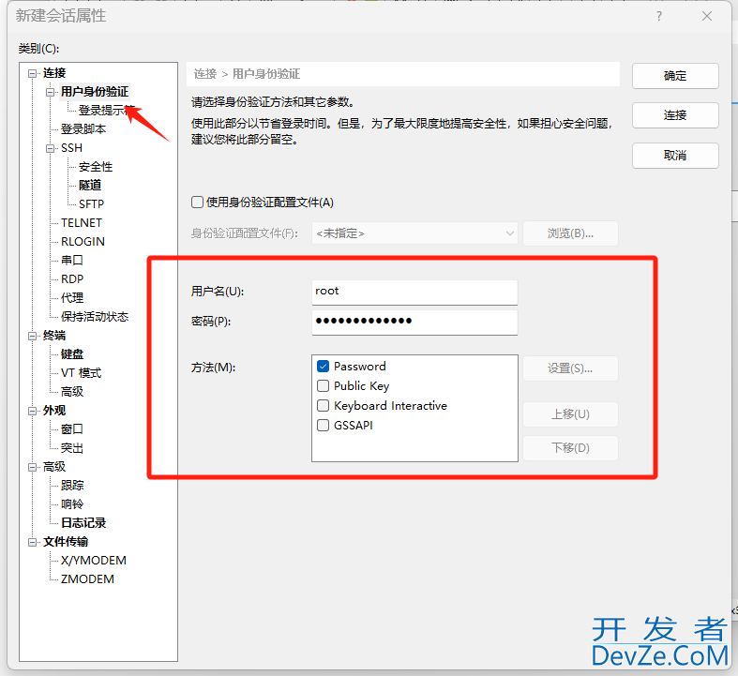Select RDP tree item
The height and width of the screenshot is (676, 738).
pyautogui.click(x=72, y=279)
